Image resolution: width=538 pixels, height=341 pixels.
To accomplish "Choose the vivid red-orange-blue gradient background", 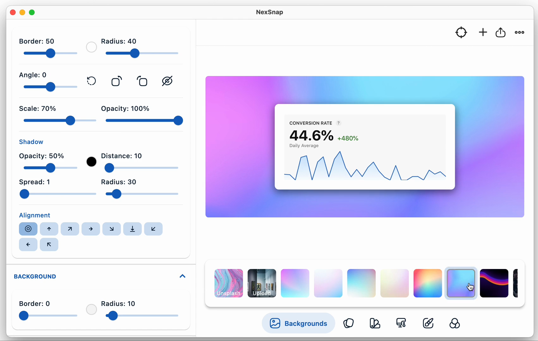I will pos(428,283).
